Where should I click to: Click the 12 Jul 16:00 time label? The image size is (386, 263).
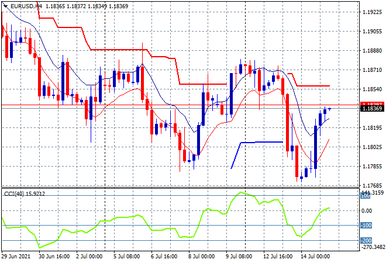coord(278,257)
